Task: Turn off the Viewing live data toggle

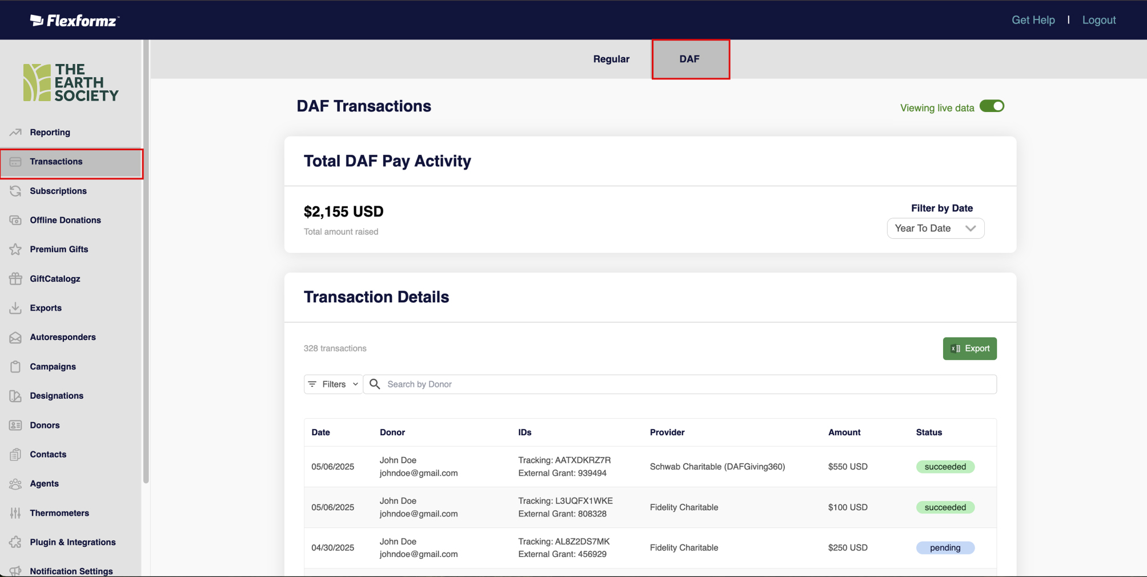Action: tap(992, 107)
